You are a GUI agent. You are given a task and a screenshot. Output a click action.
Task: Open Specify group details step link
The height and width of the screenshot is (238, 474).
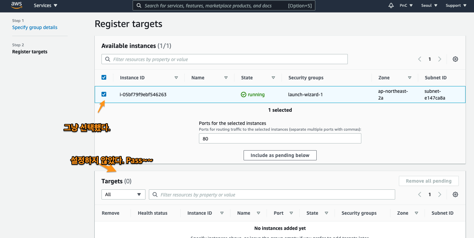pyautogui.click(x=35, y=27)
